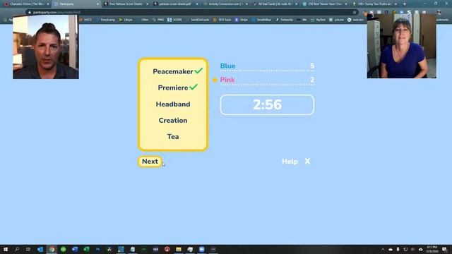
Task: Select the word Headband on the card
Action: coord(172,104)
